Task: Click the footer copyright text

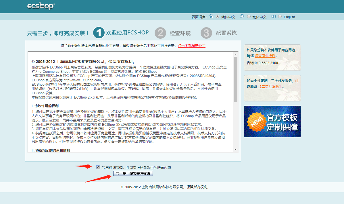Action: coord(165,187)
